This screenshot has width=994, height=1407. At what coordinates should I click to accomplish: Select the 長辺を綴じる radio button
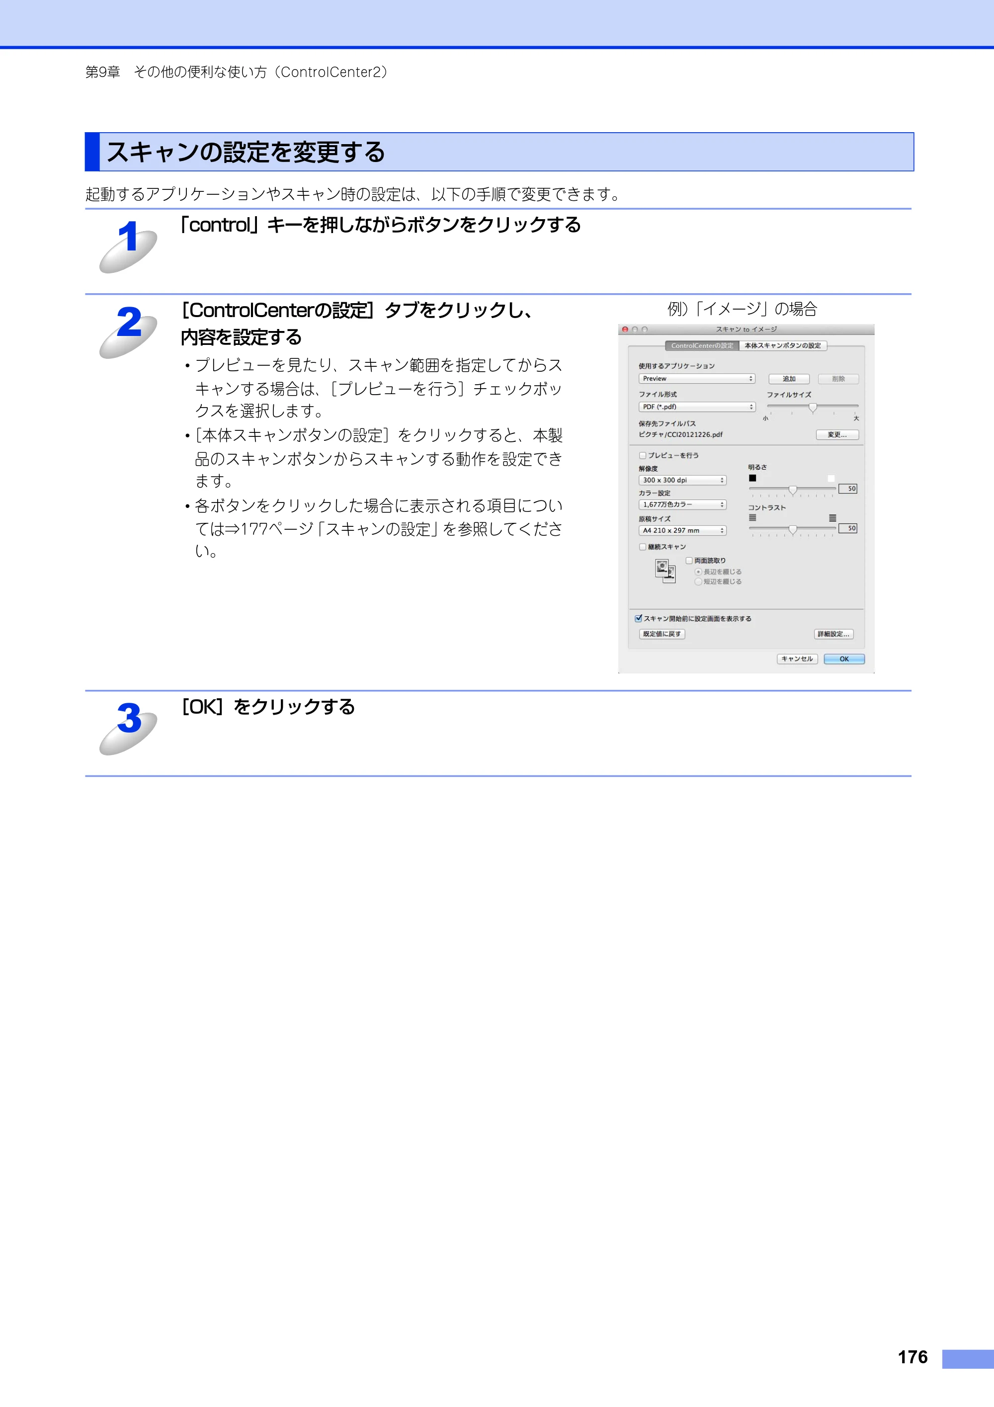point(698,572)
